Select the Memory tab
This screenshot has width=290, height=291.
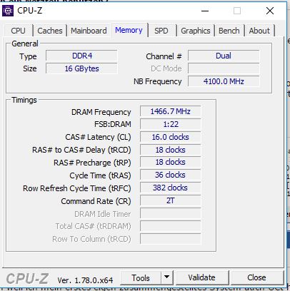pos(129,30)
